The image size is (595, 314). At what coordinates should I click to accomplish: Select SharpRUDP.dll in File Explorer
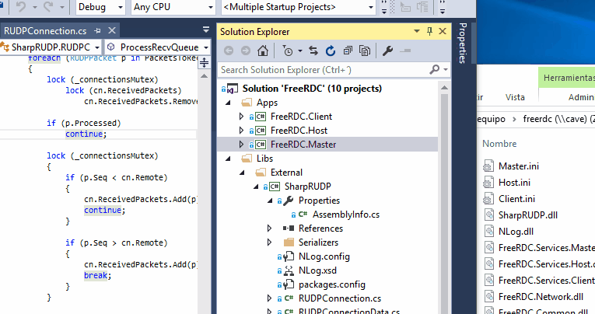point(528,215)
